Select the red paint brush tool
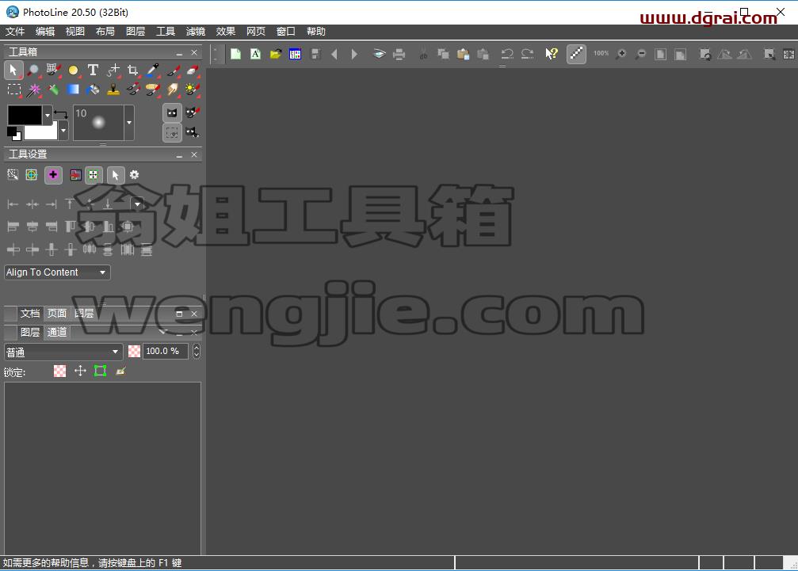Viewport: 798px width, 571px height. click(173, 70)
